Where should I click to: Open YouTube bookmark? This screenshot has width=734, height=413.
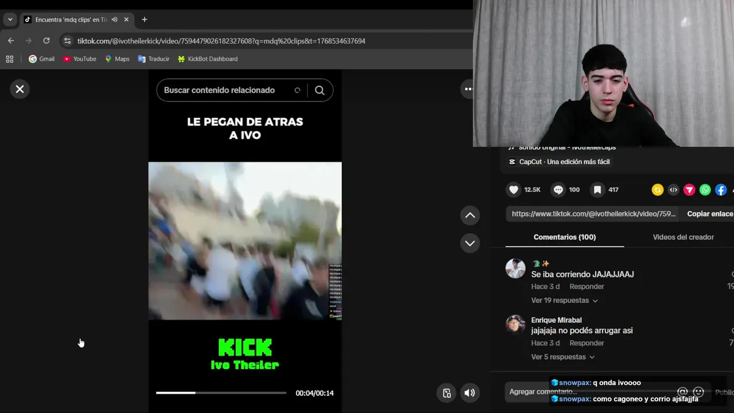pyautogui.click(x=80, y=59)
